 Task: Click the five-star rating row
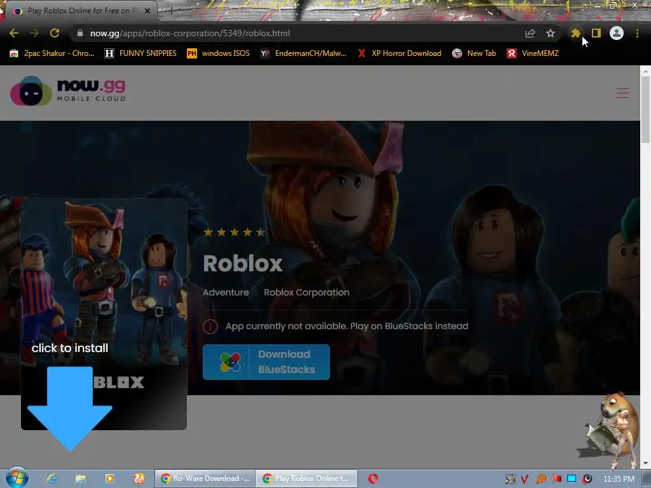(x=234, y=233)
